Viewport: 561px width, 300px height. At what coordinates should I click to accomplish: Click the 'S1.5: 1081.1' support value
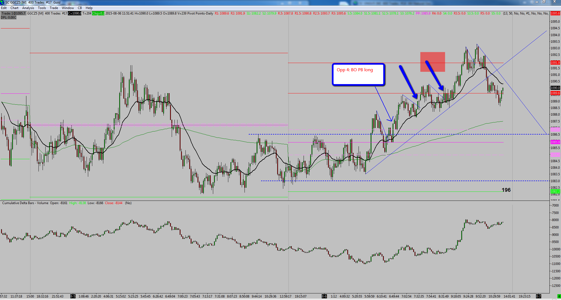pos(372,13)
